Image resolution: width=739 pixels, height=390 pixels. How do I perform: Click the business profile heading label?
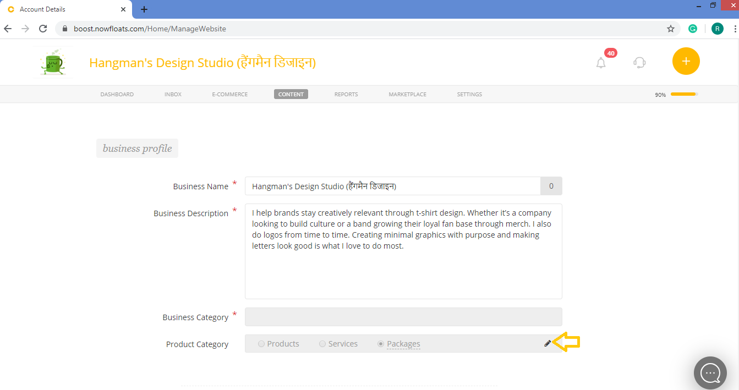[x=137, y=149]
